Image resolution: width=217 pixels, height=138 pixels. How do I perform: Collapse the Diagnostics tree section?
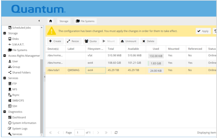(5, 112)
